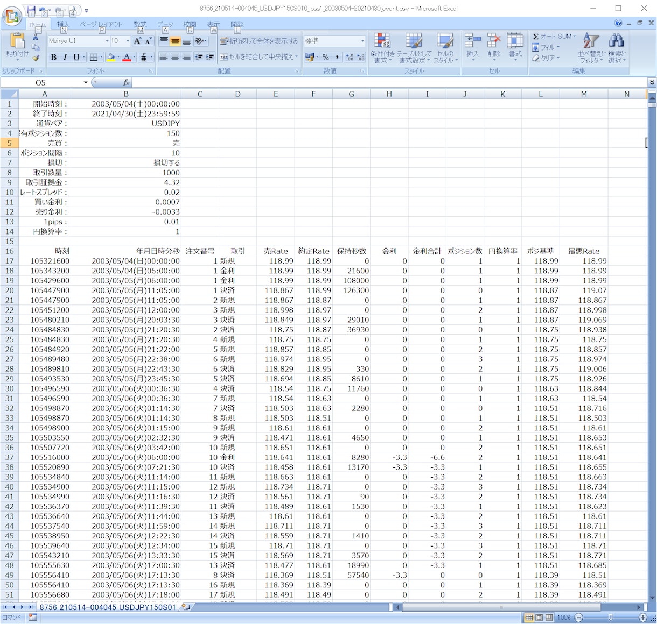Screen dimensions: 657x624
Task: Open Excel Help question mark icon
Action: [x=618, y=23]
